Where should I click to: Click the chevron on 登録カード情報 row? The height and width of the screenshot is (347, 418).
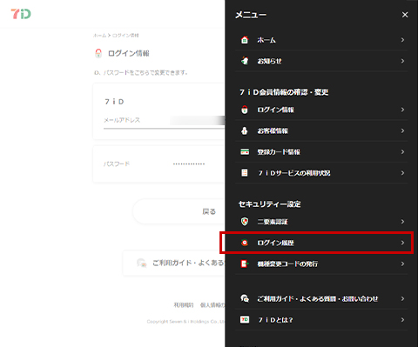[402, 152]
